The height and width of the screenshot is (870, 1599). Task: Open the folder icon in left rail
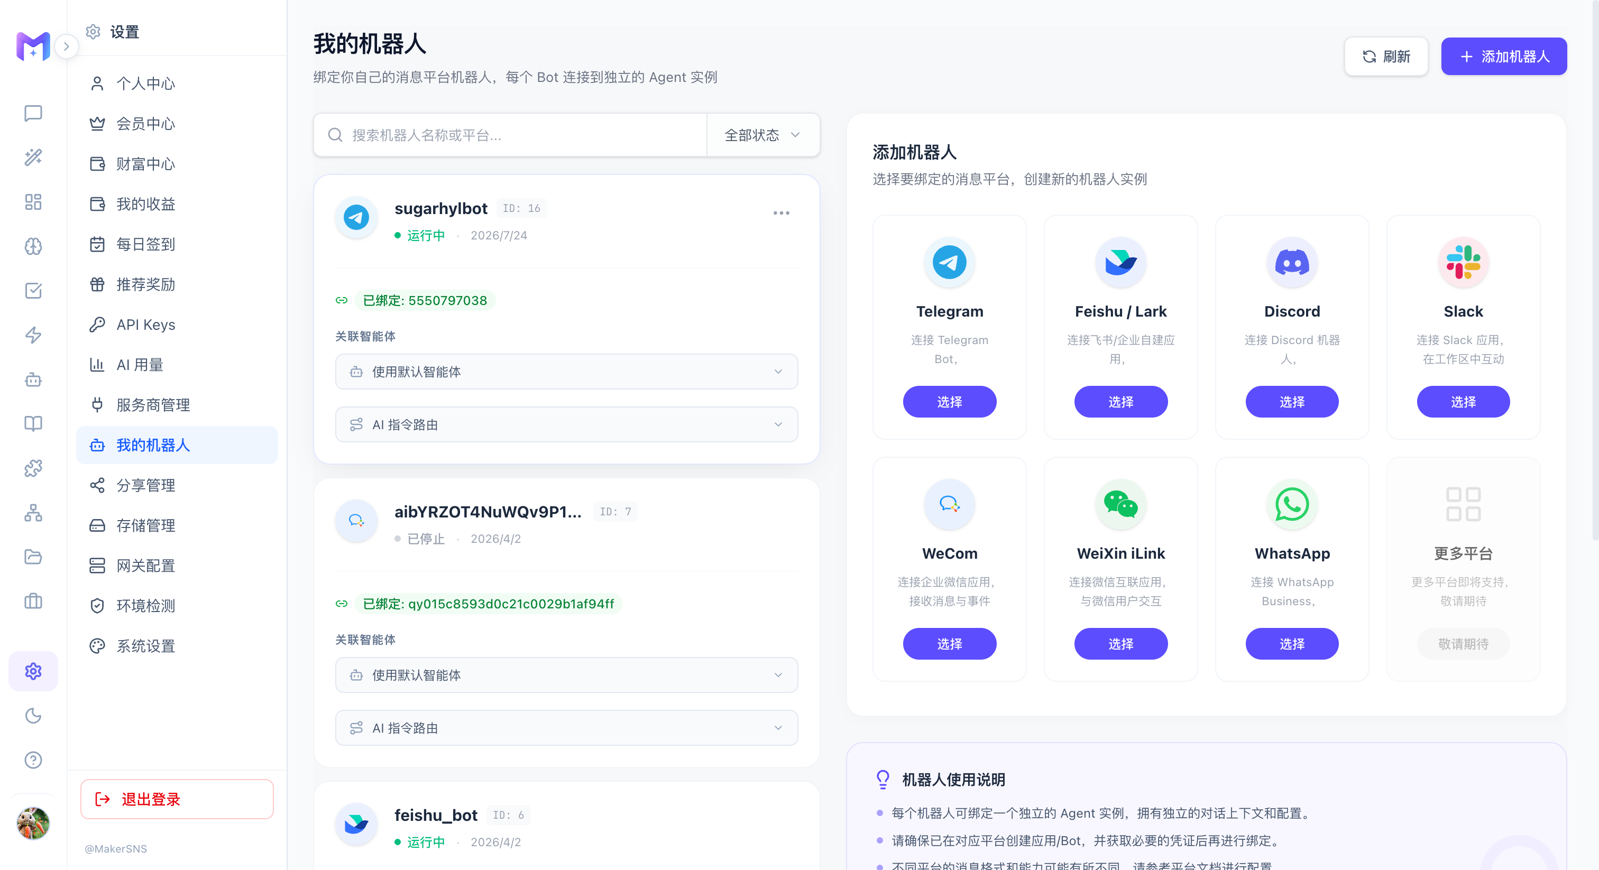[33, 557]
